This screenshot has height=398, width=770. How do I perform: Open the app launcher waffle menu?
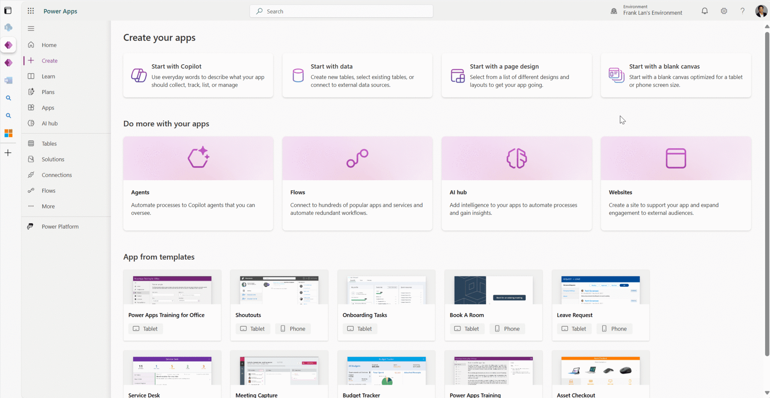tap(30, 11)
